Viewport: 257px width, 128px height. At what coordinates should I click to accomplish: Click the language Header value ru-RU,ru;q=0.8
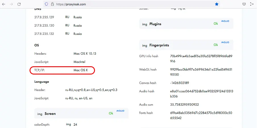pyautogui.click(x=91, y=90)
